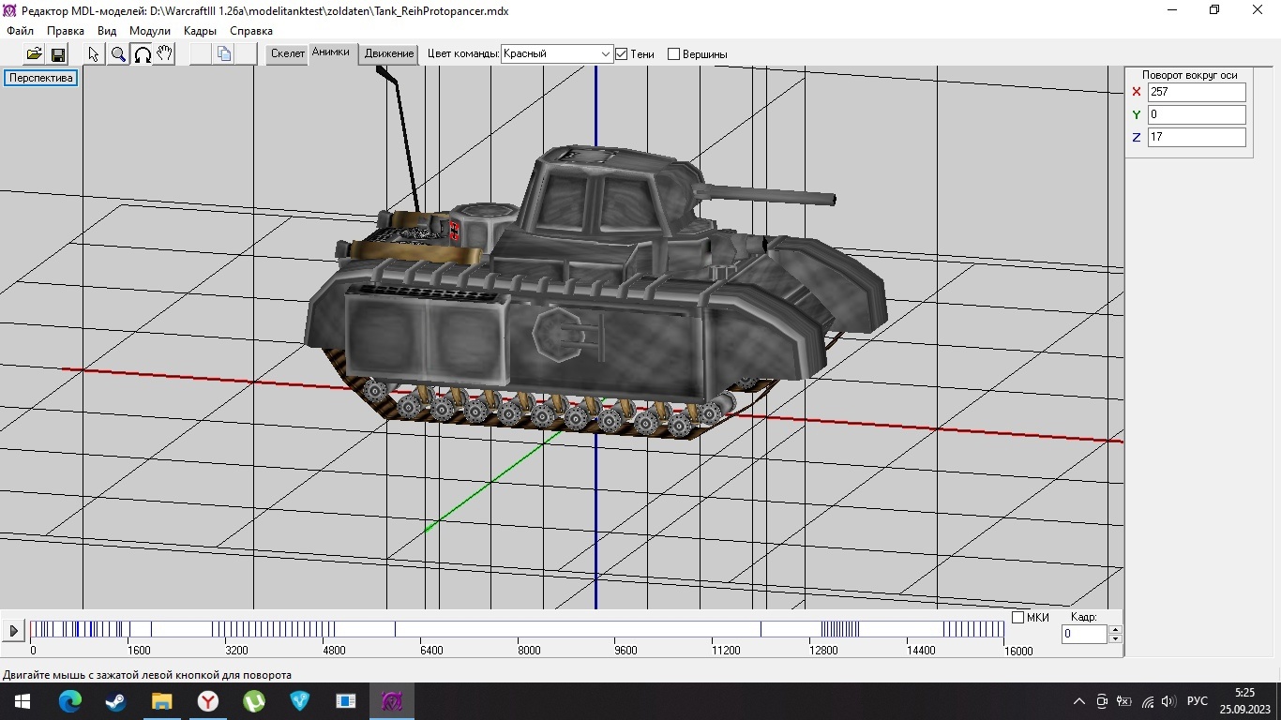Click the copy pages toolbar icon
This screenshot has height=720, width=1281.
pyautogui.click(x=223, y=54)
